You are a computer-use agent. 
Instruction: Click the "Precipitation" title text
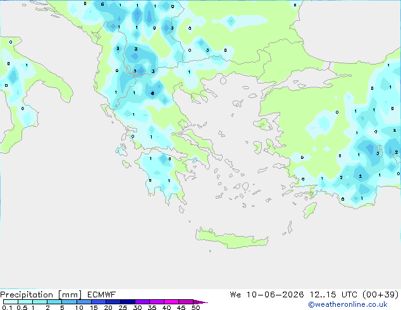[27, 295]
